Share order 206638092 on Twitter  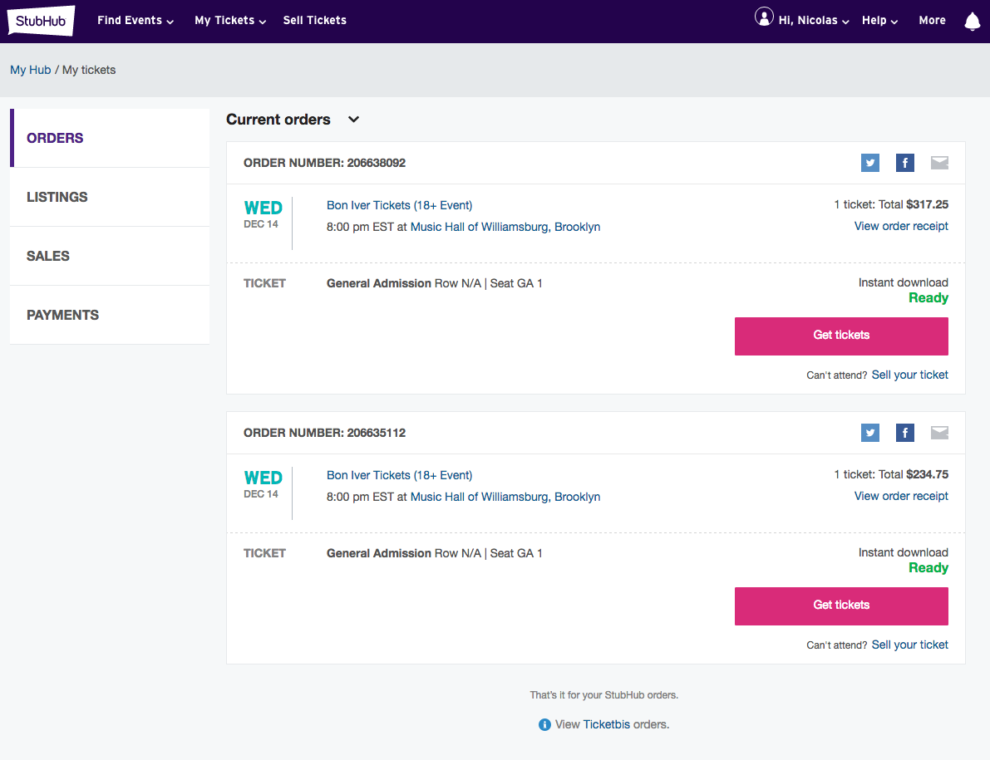tap(869, 163)
